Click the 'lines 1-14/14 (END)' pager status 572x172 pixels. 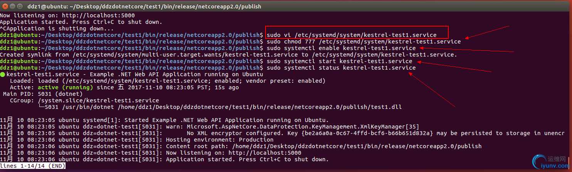pyautogui.click(x=33, y=165)
